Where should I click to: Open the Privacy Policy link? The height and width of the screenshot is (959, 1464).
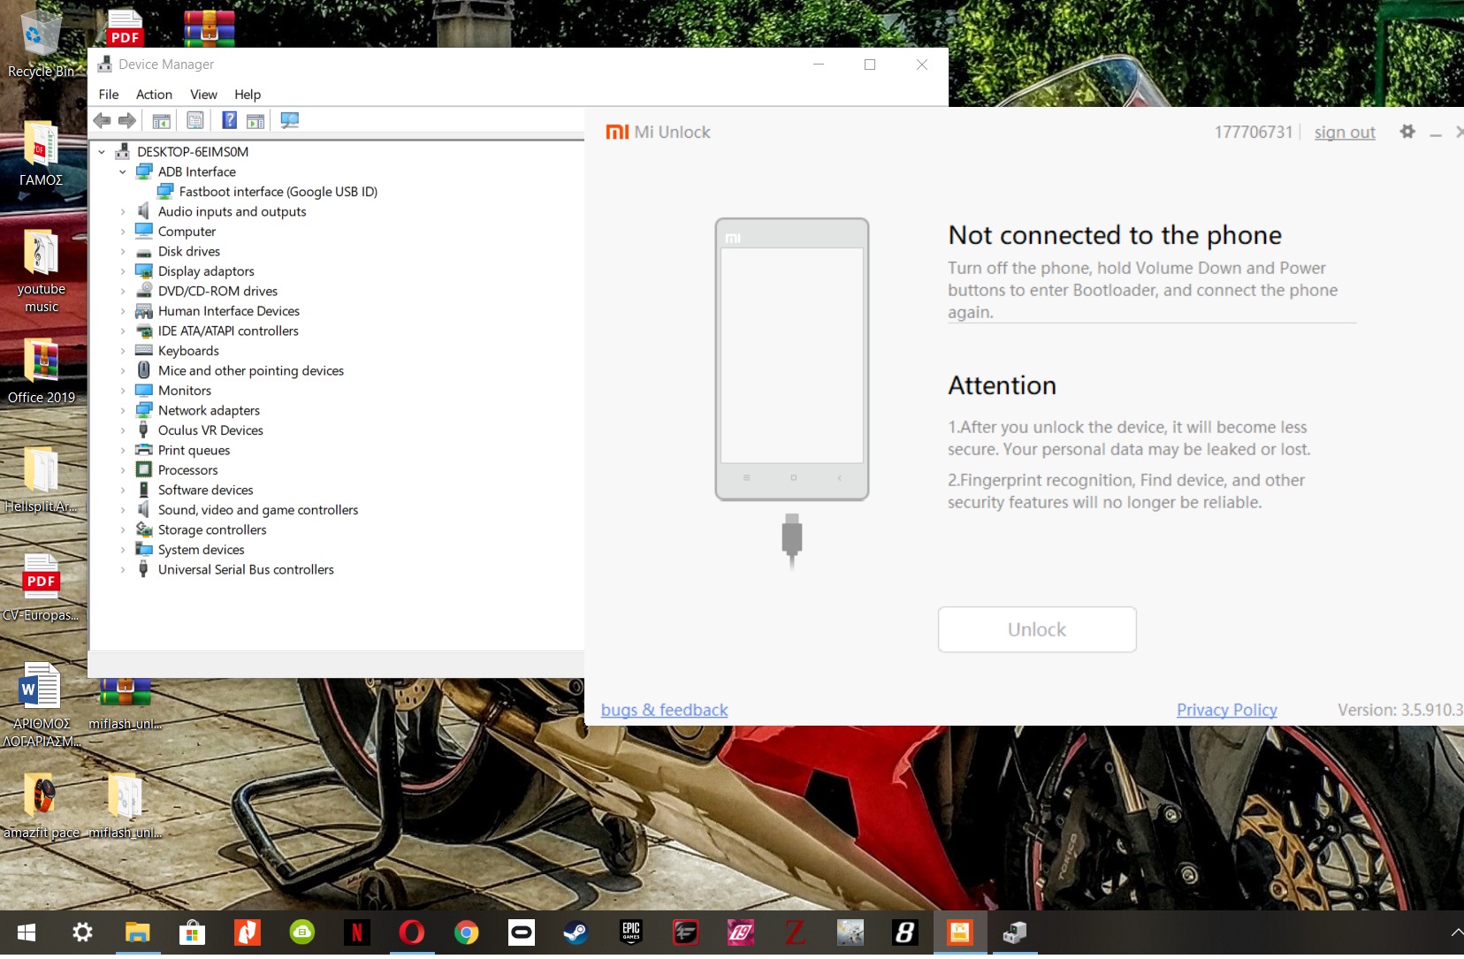coord(1227,710)
